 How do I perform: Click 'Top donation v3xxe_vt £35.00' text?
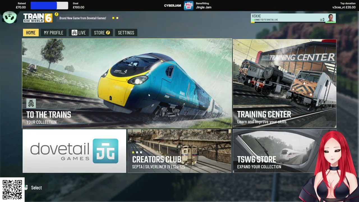click(344, 6)
